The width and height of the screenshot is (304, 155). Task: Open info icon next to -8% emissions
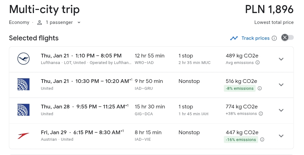click(260, 88)
